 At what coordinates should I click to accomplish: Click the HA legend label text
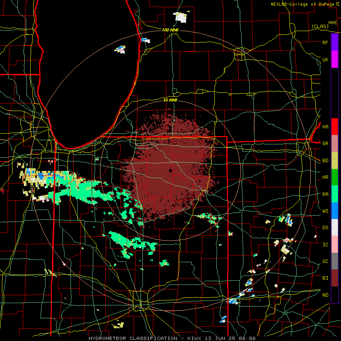coord(325,127)
